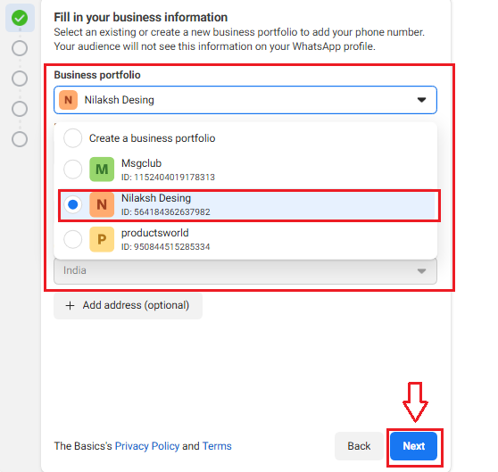The image size is (498, 472).
Task: Click the green M avatar for Msgclub
Action: click(x=102, y=170)
